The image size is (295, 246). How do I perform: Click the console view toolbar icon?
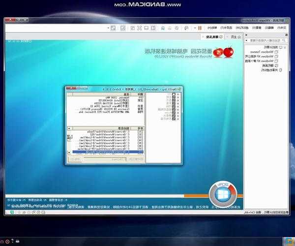[123, 28]
